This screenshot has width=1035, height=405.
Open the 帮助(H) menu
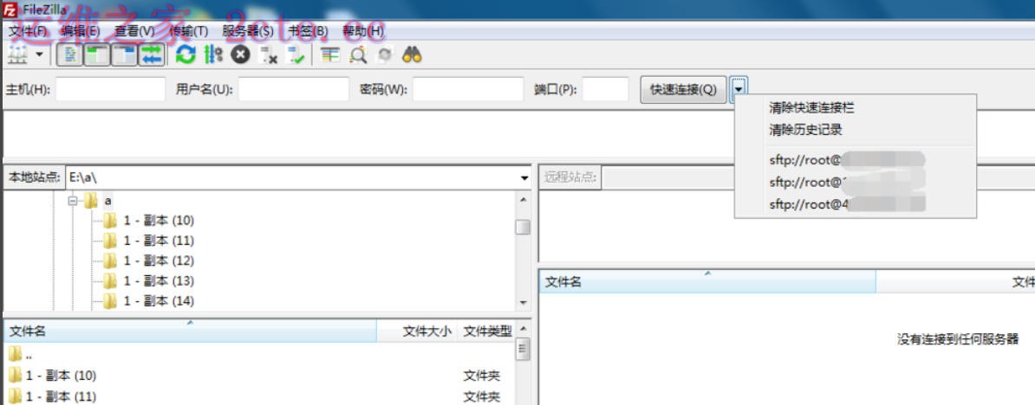point(362,31)
